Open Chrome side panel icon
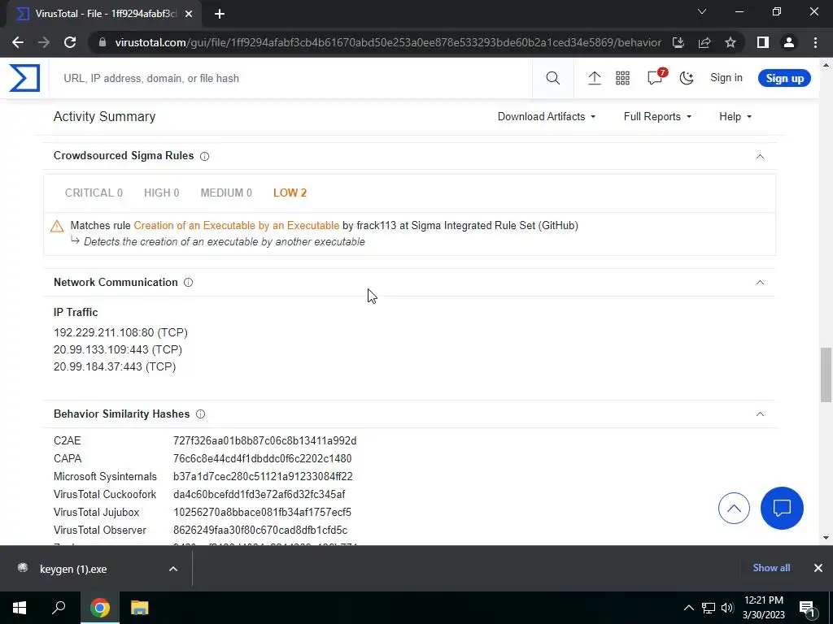This screenshot has width=833, height=624. click(x=763, y=42)
